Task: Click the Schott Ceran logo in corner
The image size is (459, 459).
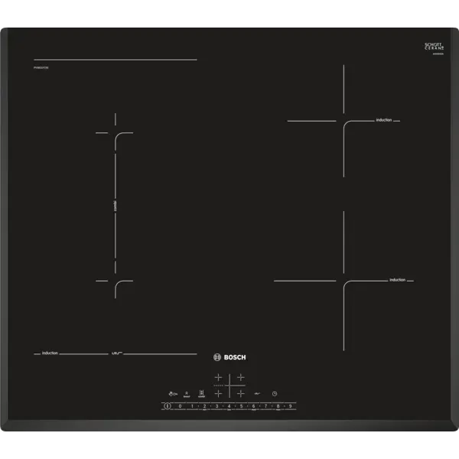Action: pos(434,48)
